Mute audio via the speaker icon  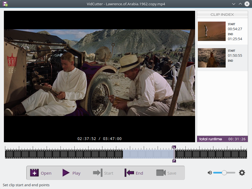pyautogui.click(x=210, y=173)
